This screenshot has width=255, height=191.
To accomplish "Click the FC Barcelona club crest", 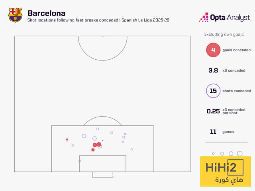I will [15, 15].
